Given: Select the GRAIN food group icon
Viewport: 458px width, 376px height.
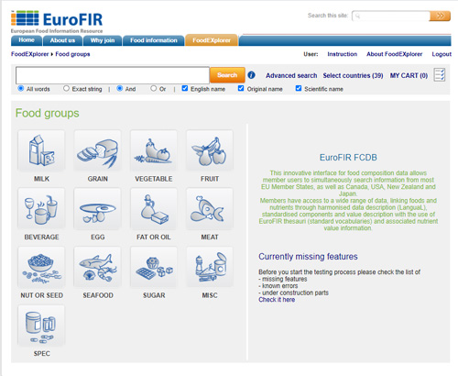Looking at the screenshot, I should 97,151.
